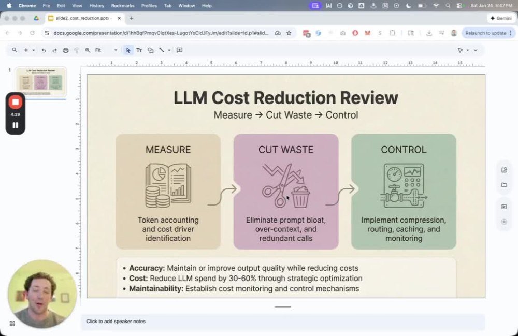Click the search menus magnifier icon

coord(15,50)
